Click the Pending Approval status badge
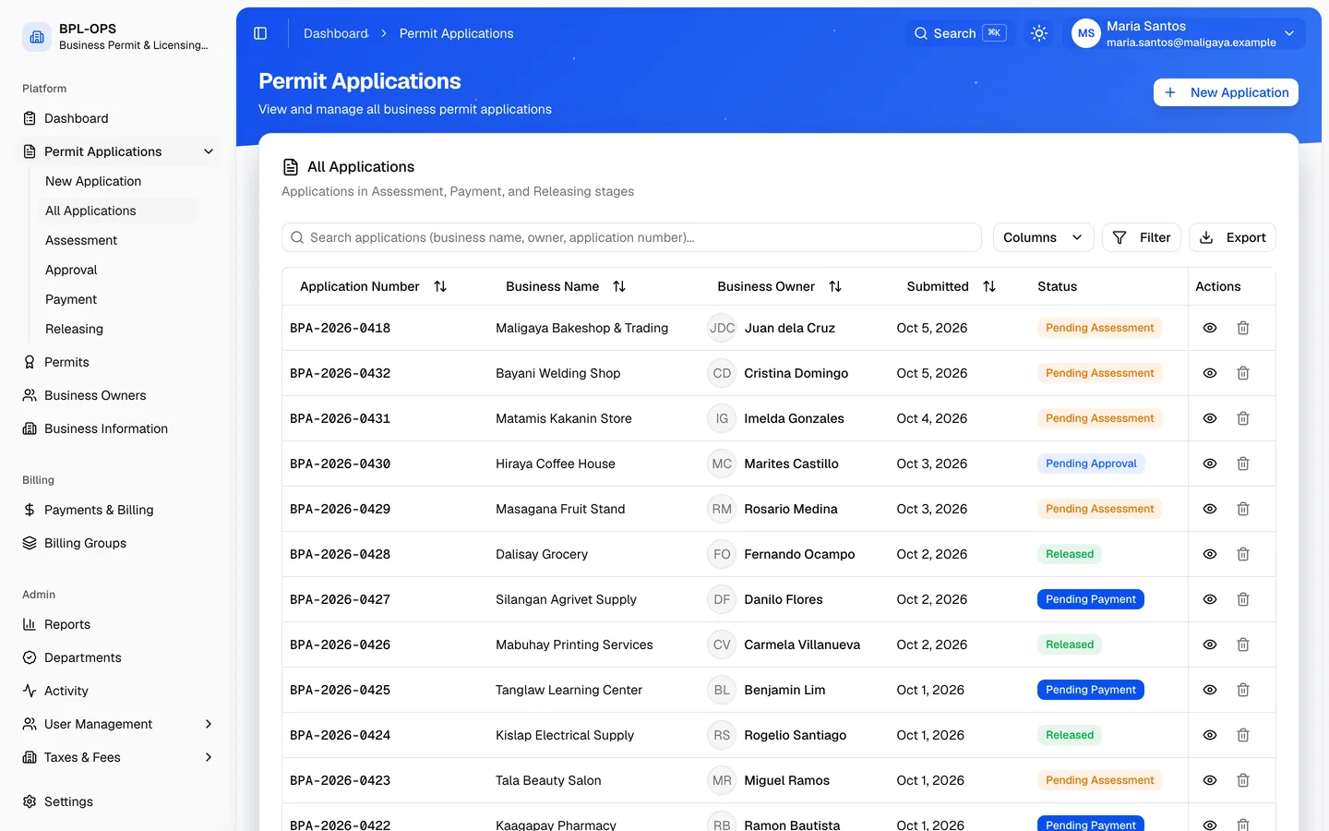 1091,464
